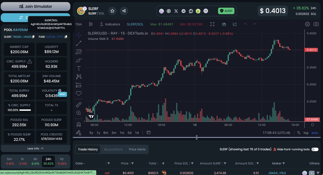323x175 pixels.
Task: Set the chart range to 1d
Action: [137, 133]
